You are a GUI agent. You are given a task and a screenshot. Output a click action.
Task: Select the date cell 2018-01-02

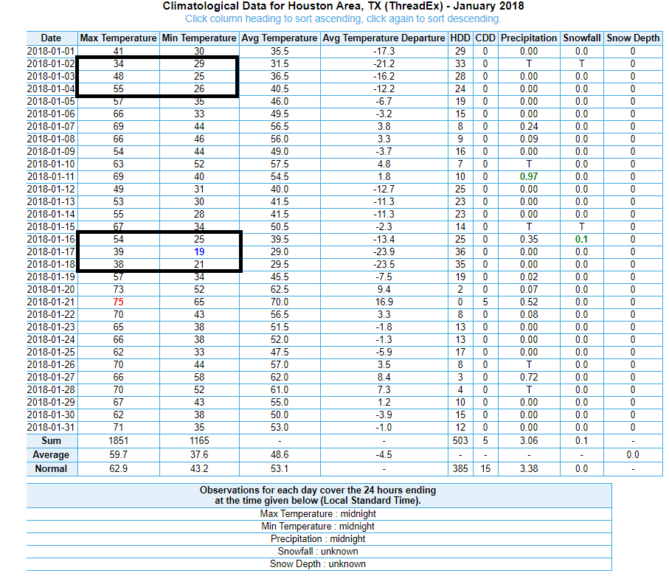tap(51, 63)
